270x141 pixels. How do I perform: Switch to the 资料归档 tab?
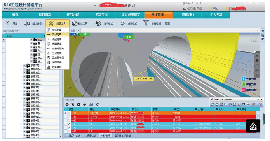188,15
